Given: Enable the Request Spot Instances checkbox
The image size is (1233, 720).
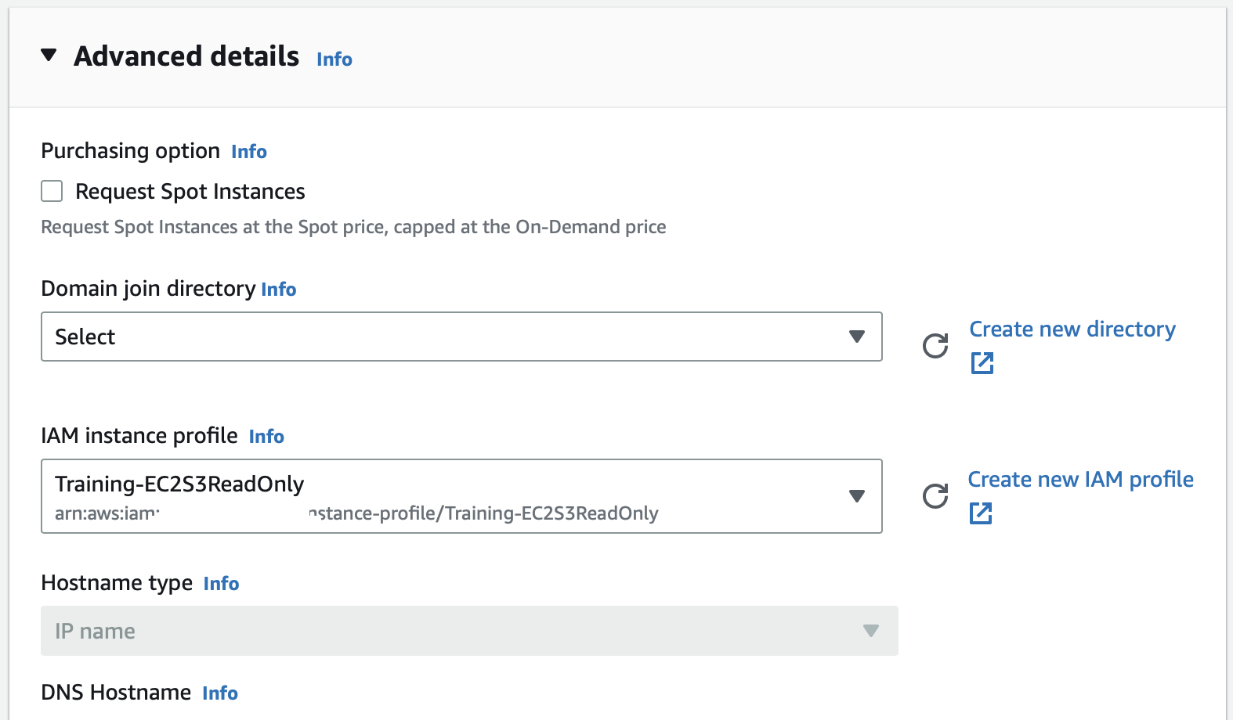Looking at the screenshot, I should coord(52,192).
